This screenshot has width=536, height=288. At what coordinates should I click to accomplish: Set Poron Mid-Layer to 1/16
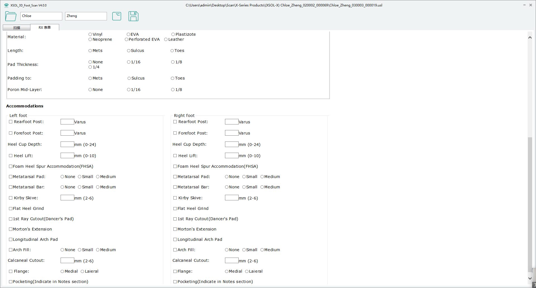pos(129,90)
